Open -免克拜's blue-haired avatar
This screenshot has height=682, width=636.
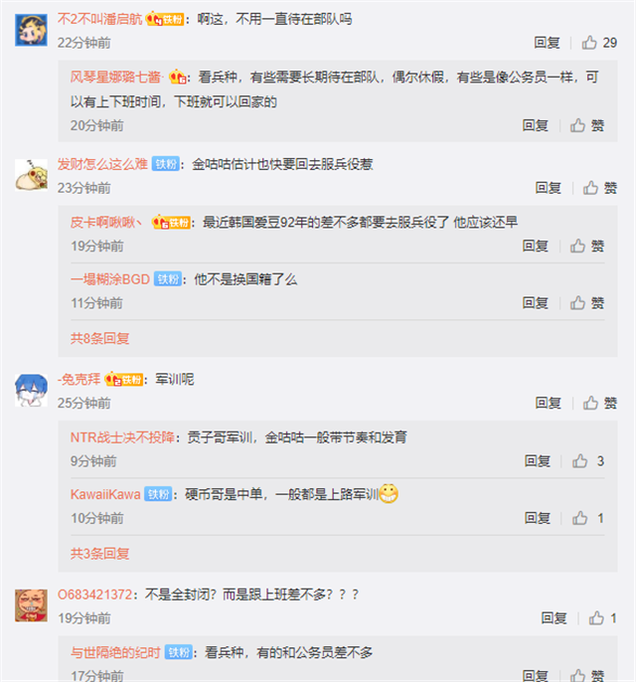[31, 390]
